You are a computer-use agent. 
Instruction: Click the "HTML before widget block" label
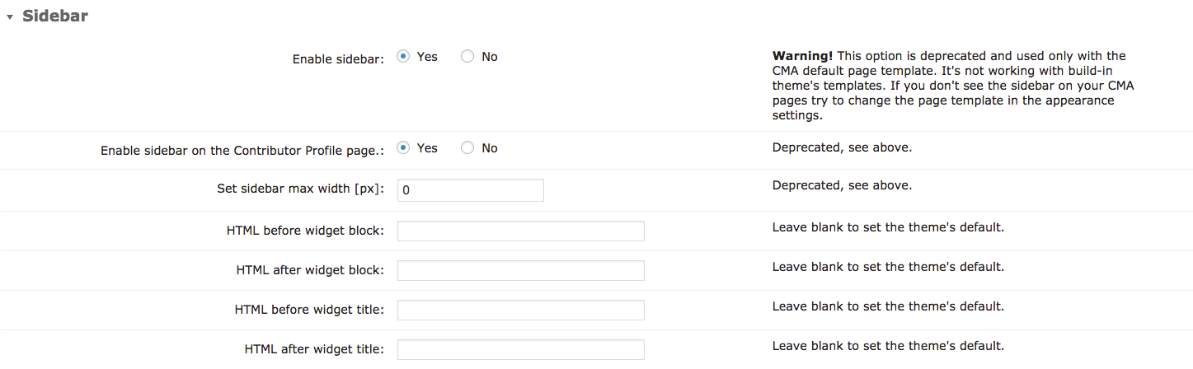point(305,231)
